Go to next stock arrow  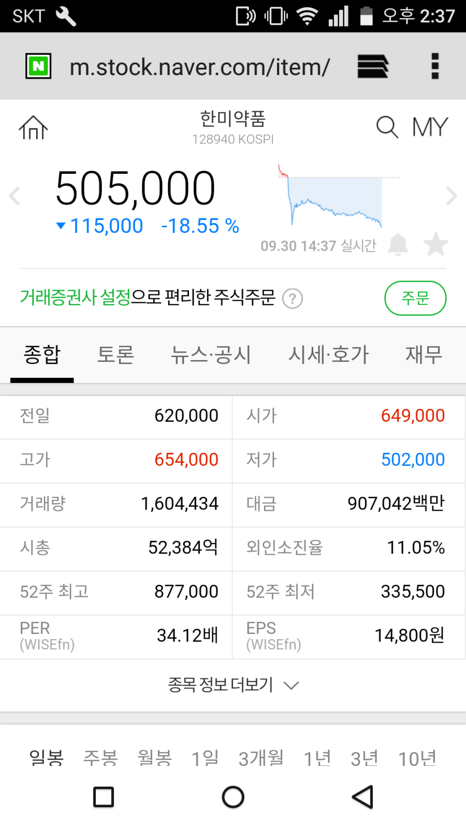(451, 196)
